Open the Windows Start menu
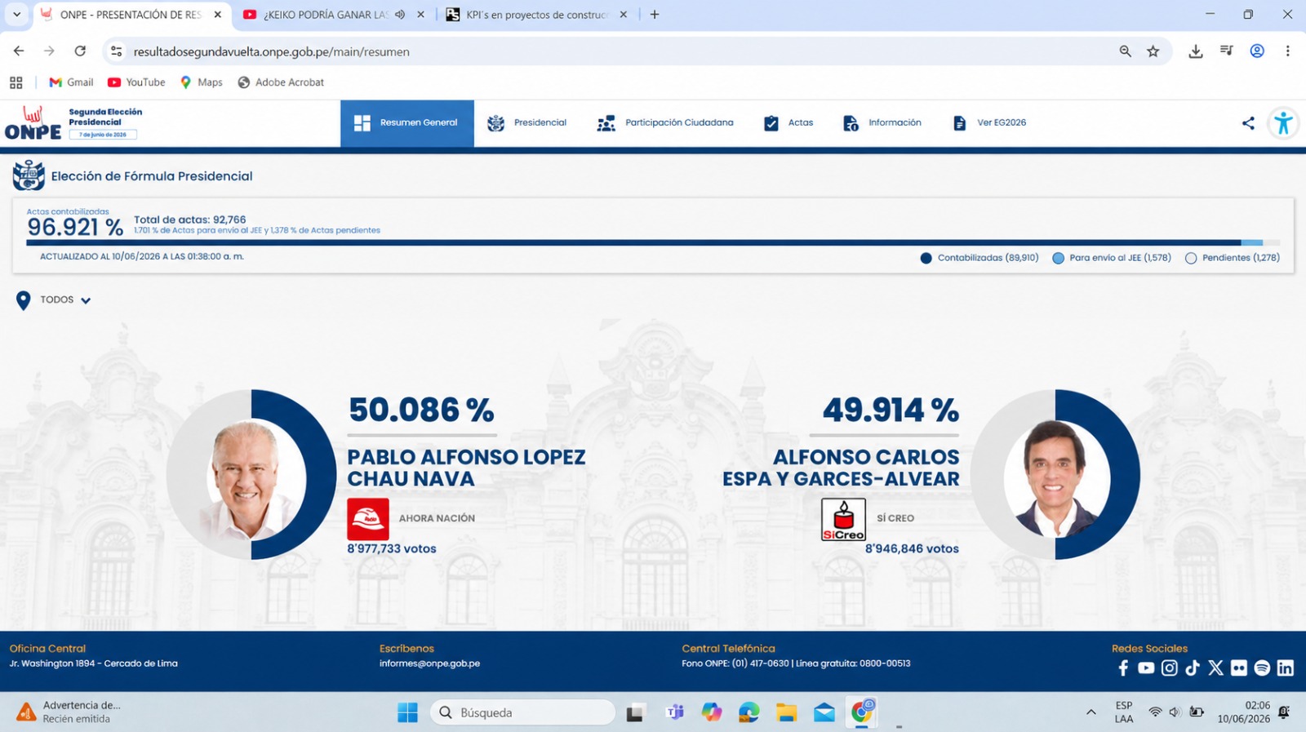The height and width of the screenshot is (732, 1306). pyautogui.click(x=407, y=712)
